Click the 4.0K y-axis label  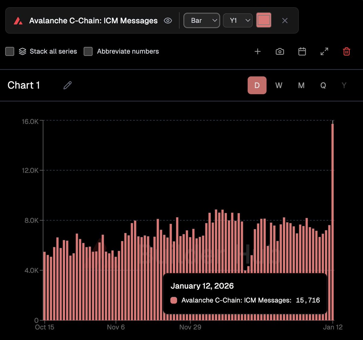click(x=32, y=270)
